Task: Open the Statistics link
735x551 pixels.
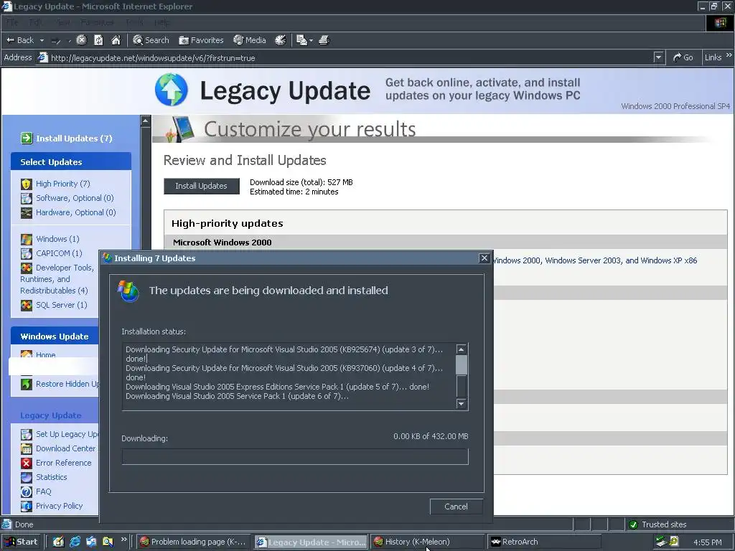Action: [x=51, y=477]
